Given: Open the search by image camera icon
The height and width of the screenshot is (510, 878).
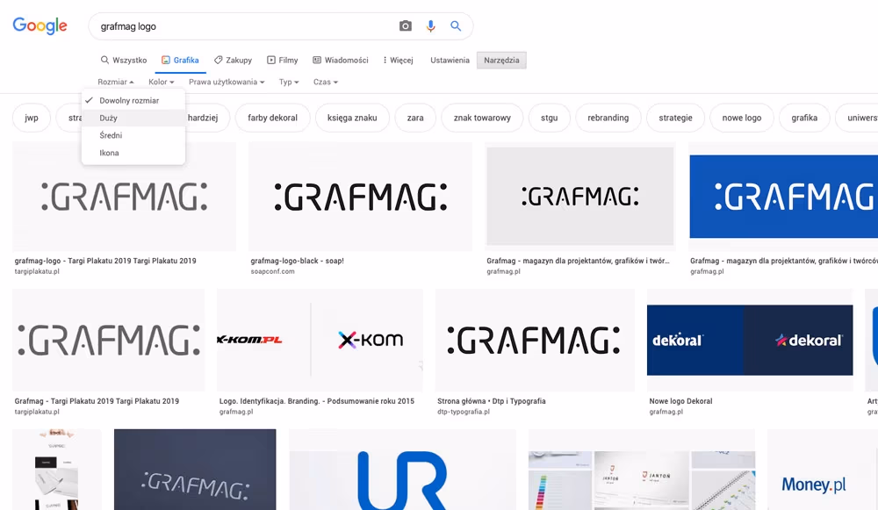Looking at the screenshot, I should (406, 26).
